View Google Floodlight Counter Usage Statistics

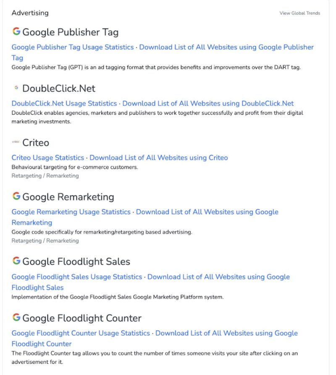80,333
